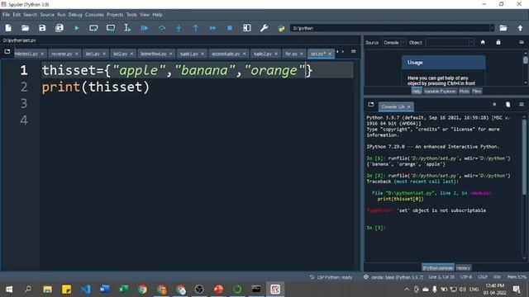
Task: Open the Source dropdown set to Console
Action: point(393,42)
